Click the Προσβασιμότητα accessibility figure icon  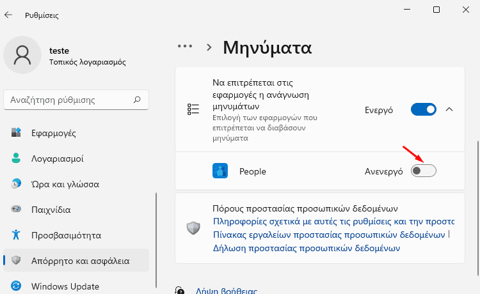click(16, 235)
